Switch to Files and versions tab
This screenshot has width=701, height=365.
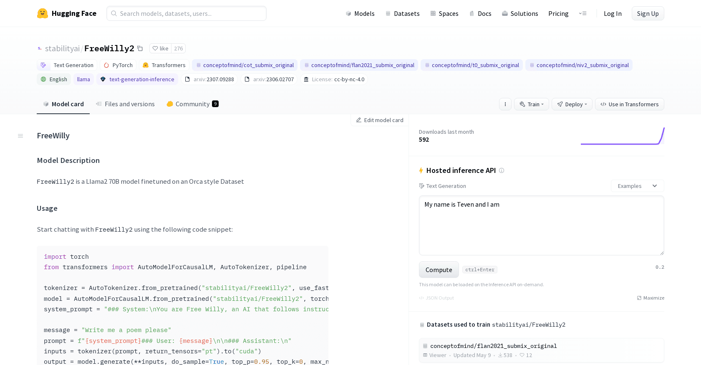point(125,104)
